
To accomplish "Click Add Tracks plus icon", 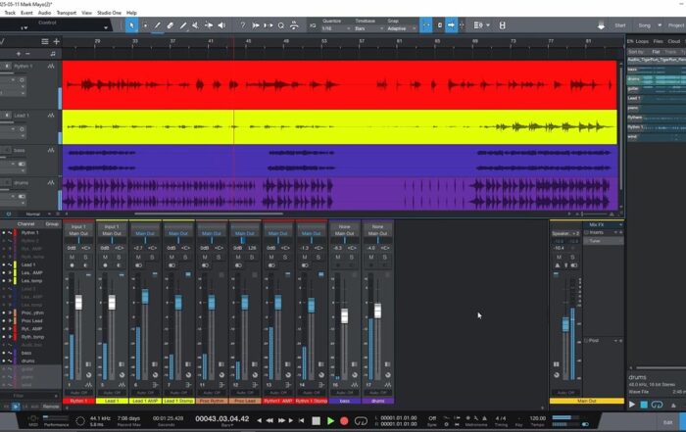I will click(x=57, y=41).
